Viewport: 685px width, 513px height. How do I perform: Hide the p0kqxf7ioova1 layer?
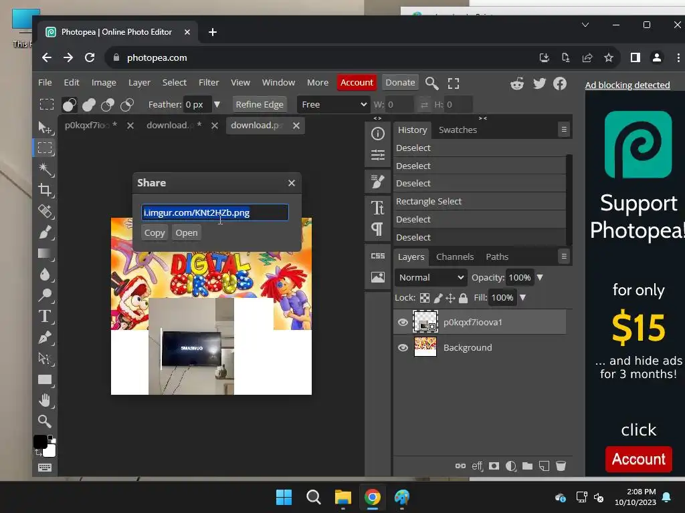pyautogui.click(x=403, y=323)
